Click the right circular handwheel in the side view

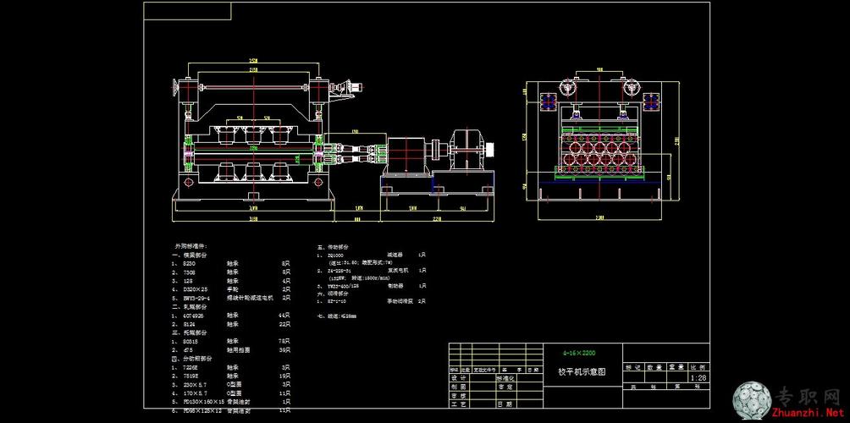[x=630, y=89]
